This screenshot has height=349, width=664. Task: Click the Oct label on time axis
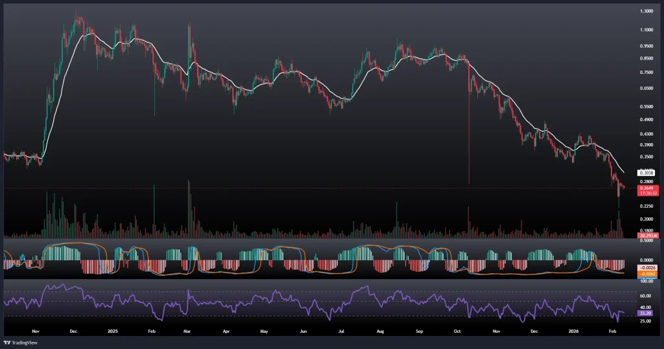(457, 330)
